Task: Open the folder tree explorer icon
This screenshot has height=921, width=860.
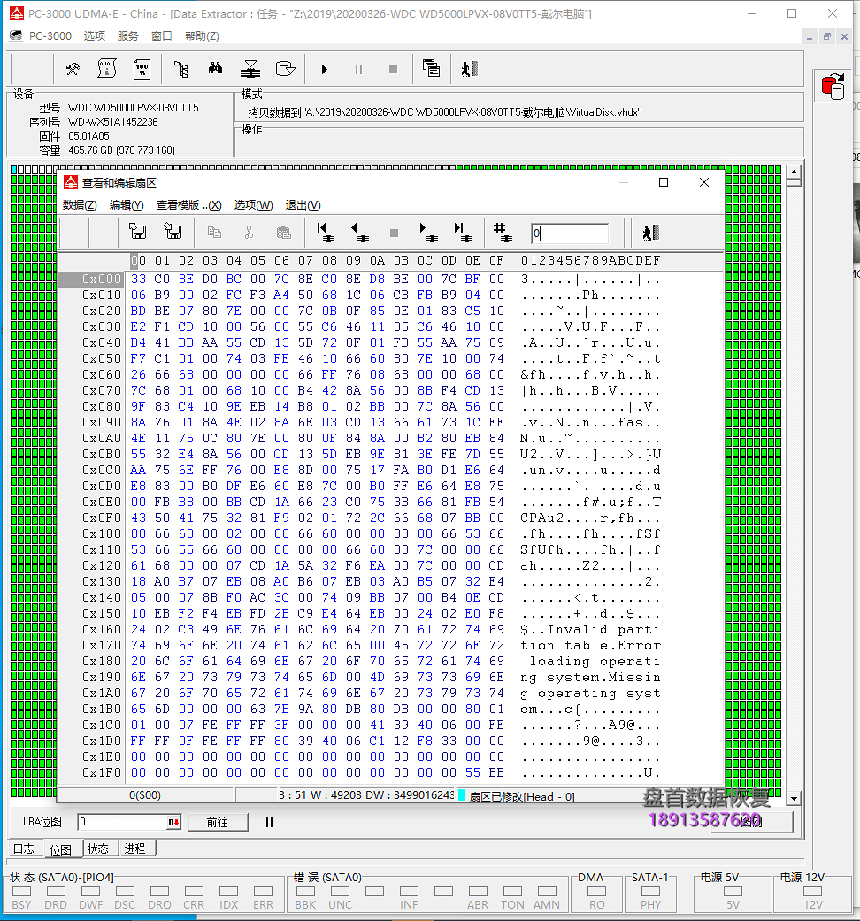Action: pos(181,69)
